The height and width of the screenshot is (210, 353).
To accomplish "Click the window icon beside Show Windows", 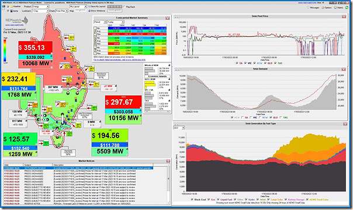I will tap(89, 10).
